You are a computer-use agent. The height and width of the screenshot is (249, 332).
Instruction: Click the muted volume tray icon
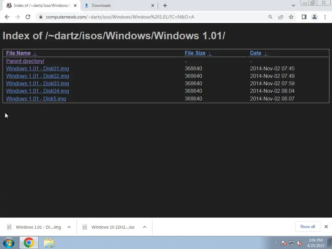tap(299, 243)
